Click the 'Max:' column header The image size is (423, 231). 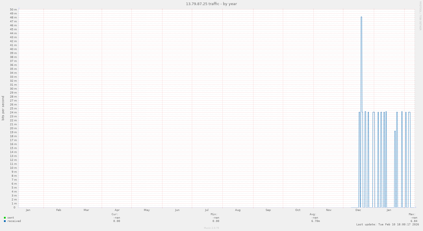pos(412,214)
